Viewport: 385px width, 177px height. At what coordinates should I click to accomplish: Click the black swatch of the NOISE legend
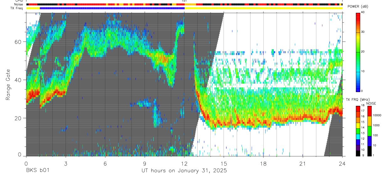coord(369,151)
